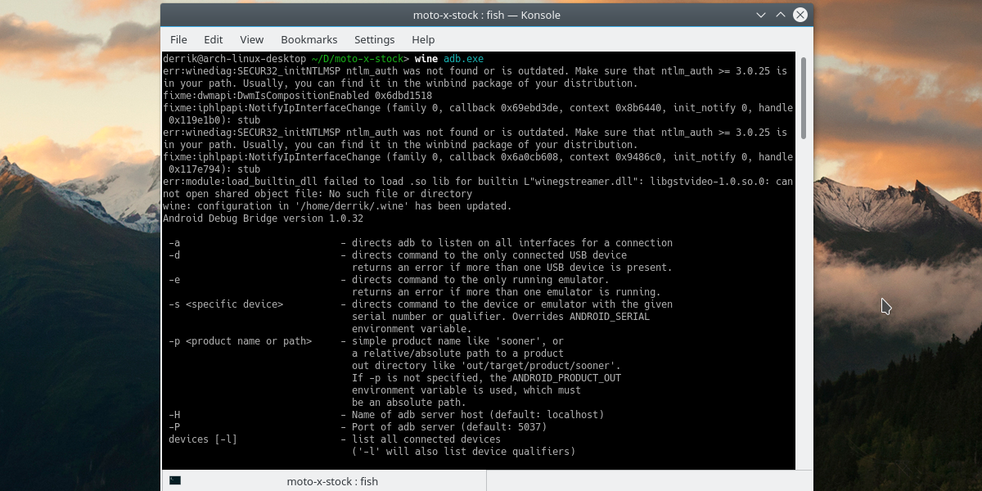This screenshot has width=982, height=491.
Task: Click the window title 'moto-x-stock : fish — Konsole'
Action: [487, 15]
